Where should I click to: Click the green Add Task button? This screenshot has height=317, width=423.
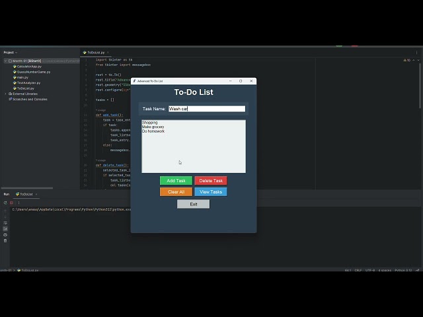coord(176,180)
